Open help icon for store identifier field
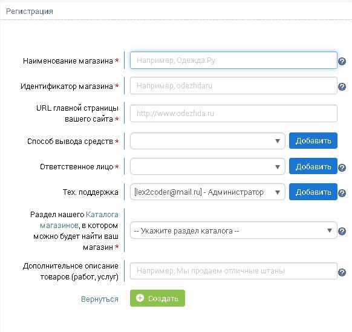This screenshot has width=352, height=332. click(x=342, y=86)
